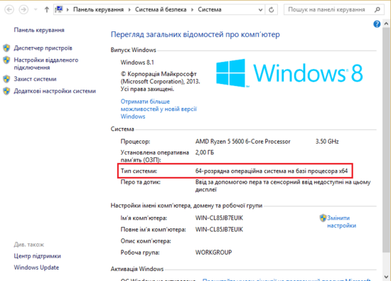The image size is (391, 281).
Task: Click the search magnifier icon
Action: (x=377, y=10)
